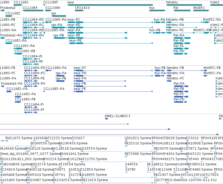Click transcript hyx-RA

pos(160,19)
